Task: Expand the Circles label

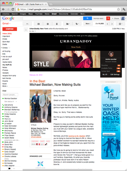Action: 1,48
